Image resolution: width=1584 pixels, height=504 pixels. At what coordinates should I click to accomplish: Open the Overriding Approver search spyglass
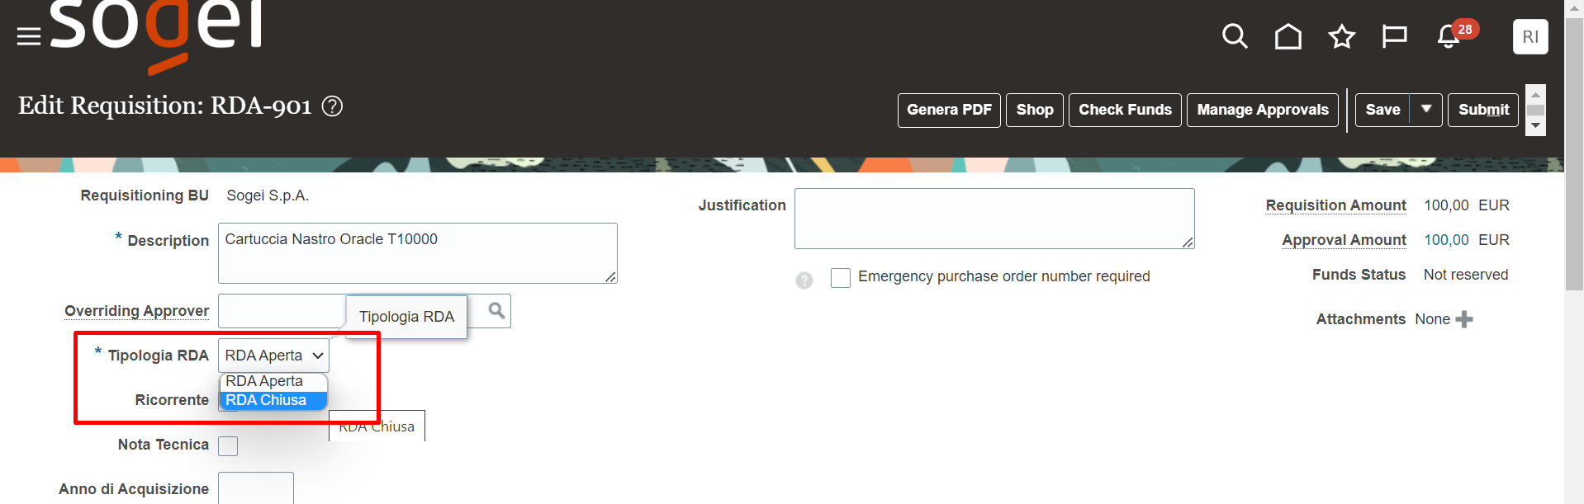click(496, 311)
